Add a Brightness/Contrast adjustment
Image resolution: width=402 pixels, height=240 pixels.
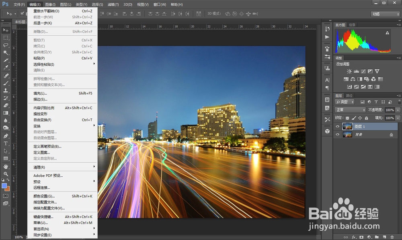(x=349, y=71)
